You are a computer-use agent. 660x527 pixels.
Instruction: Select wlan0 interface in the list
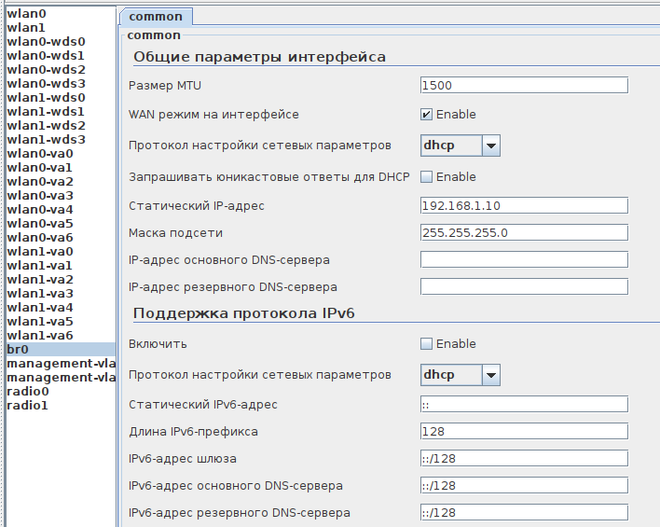pyautogui.click(x=25, y=14)
